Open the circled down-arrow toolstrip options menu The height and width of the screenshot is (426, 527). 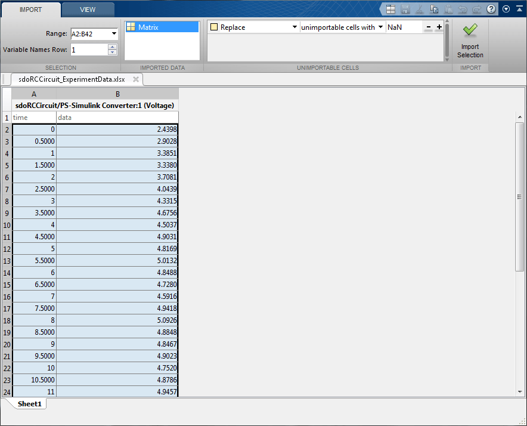(506, 9)
